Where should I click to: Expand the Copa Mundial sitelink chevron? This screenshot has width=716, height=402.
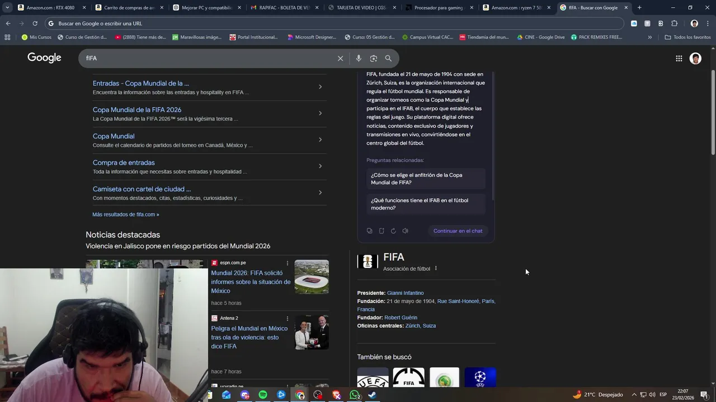point(320,140)
